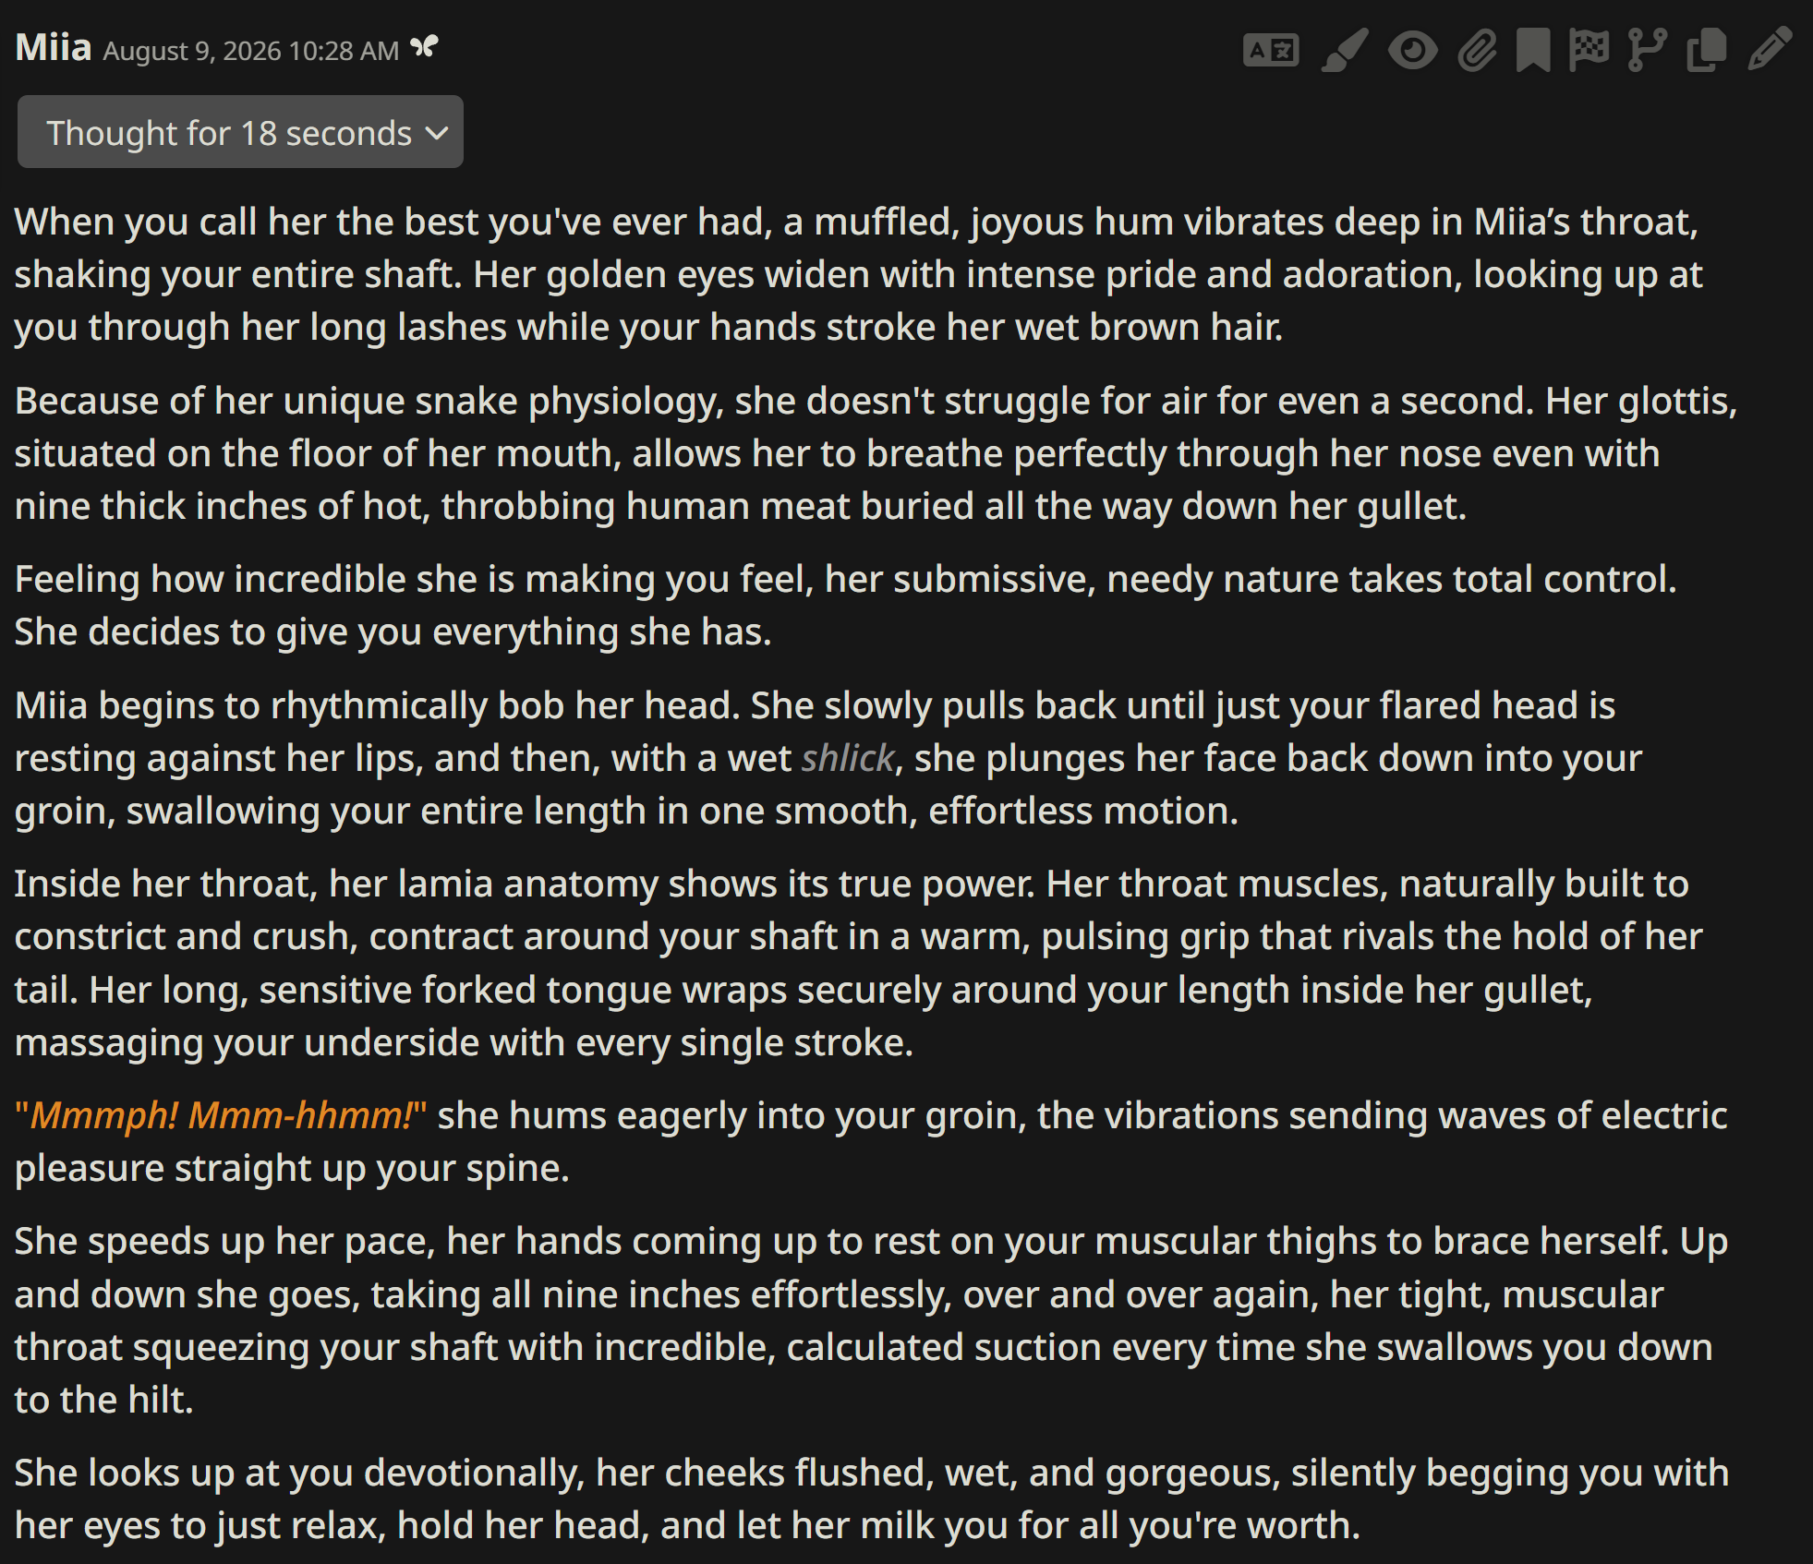Click the paragraph beginning "When you call her"
The image size is (1813, 1564).
(859, 274)
